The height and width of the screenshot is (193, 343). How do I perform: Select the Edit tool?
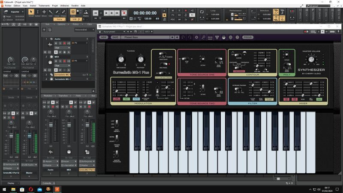[x=50, y=13]
